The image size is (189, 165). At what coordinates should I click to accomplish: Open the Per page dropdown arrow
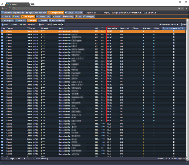coord(186,159)
